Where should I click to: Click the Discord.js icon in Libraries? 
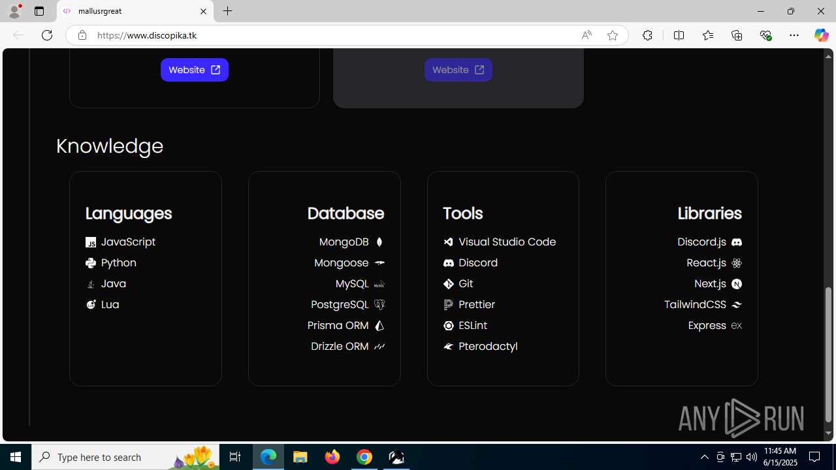coord(737,242)
